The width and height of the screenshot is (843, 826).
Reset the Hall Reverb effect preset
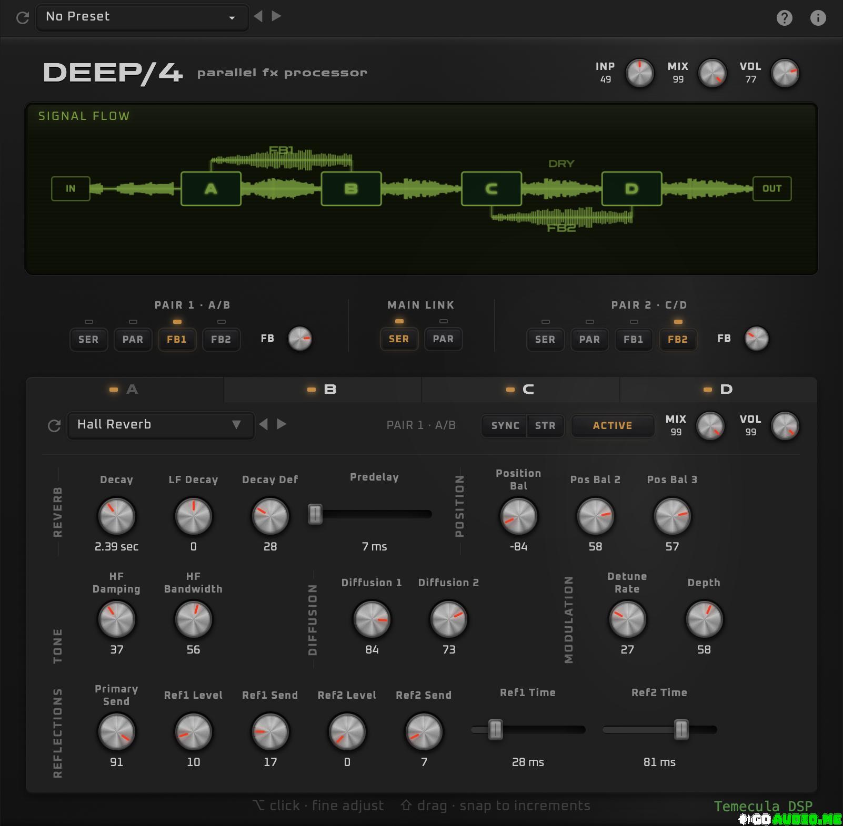pyautogui.click(x=54, y=425)
